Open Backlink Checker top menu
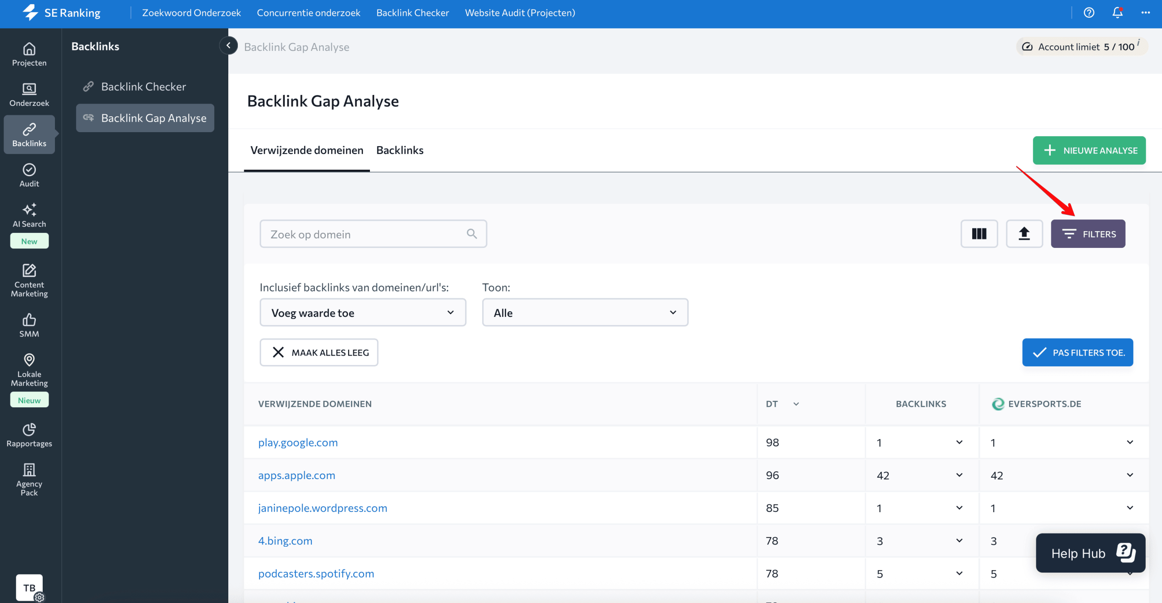 click(413, 13)
